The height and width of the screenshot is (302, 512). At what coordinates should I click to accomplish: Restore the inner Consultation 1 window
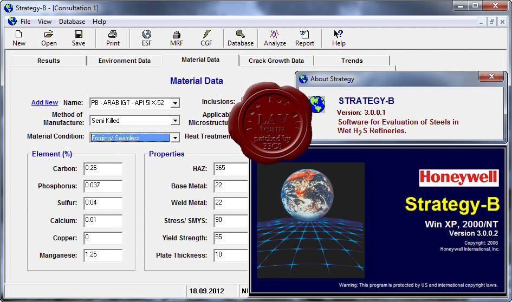tap(491, 22)
